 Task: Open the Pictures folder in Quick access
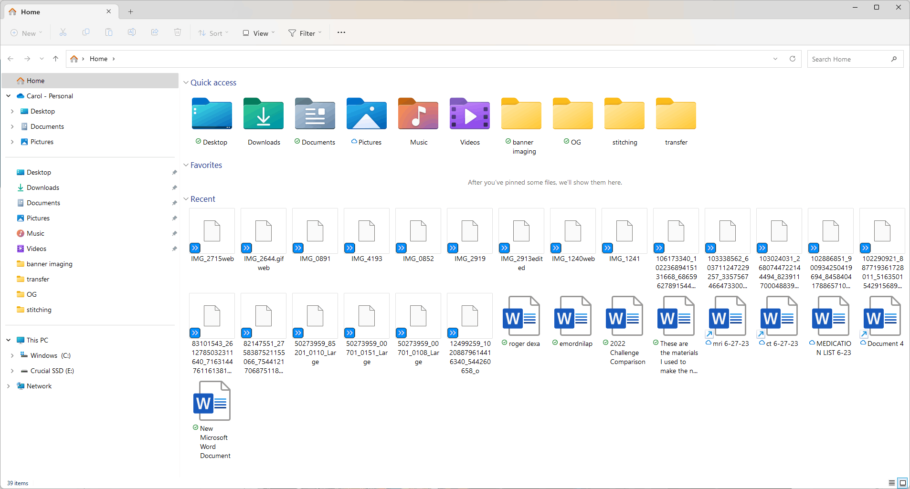click(367, 122)
